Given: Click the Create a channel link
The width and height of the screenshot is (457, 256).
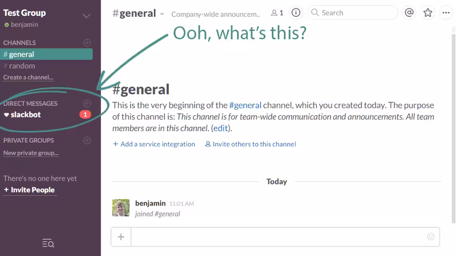Looking at the screenshot, I should tap(28, 77).
